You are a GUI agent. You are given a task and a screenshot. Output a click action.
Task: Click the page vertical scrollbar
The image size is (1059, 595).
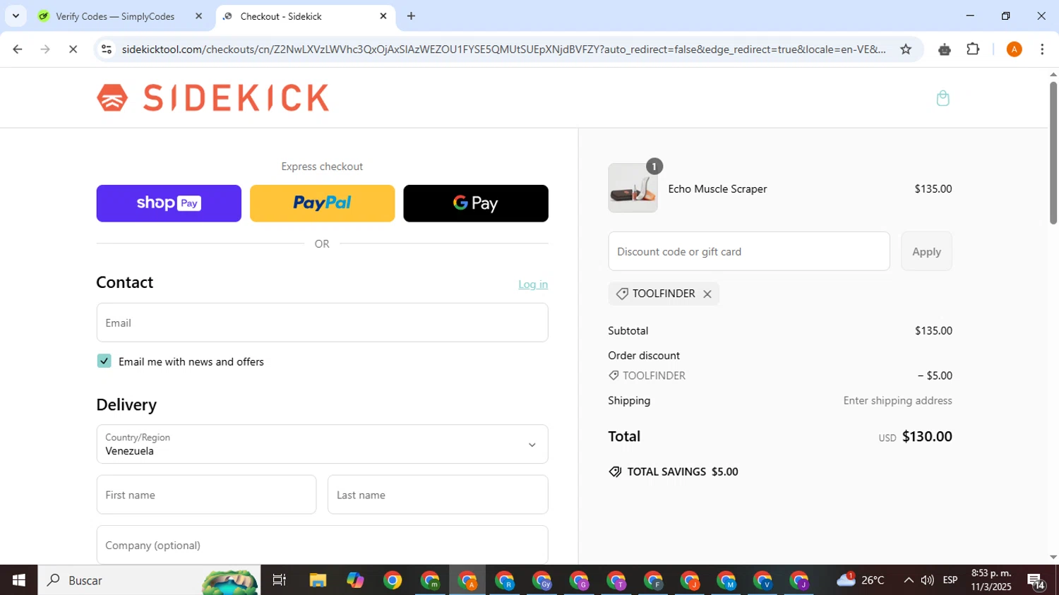[1053, 152]
